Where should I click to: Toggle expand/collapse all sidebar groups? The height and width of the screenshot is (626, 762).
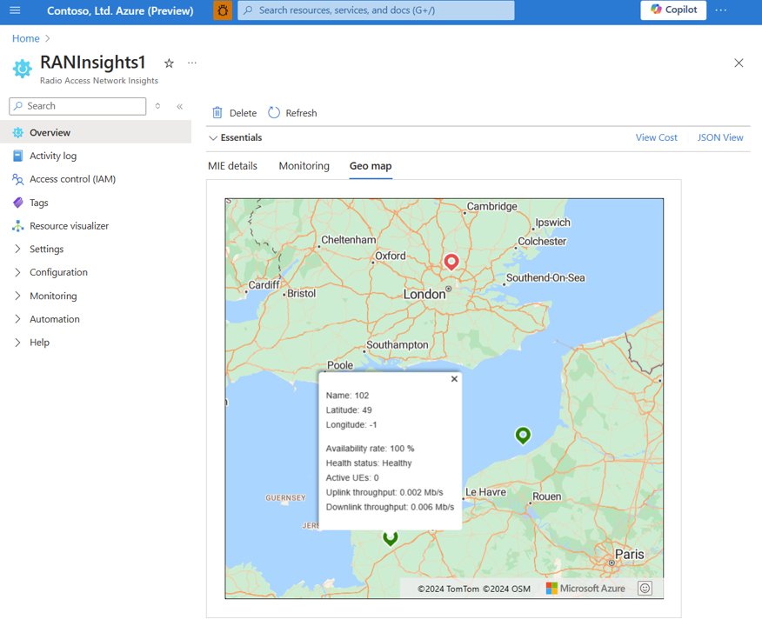(x=157, y=106)
